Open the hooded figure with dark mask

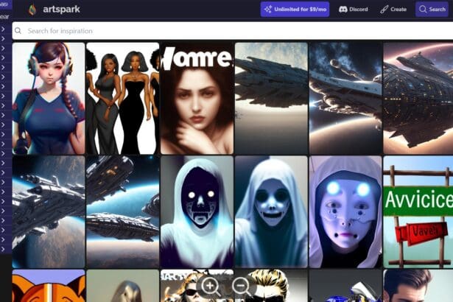(x=197, y=212)
